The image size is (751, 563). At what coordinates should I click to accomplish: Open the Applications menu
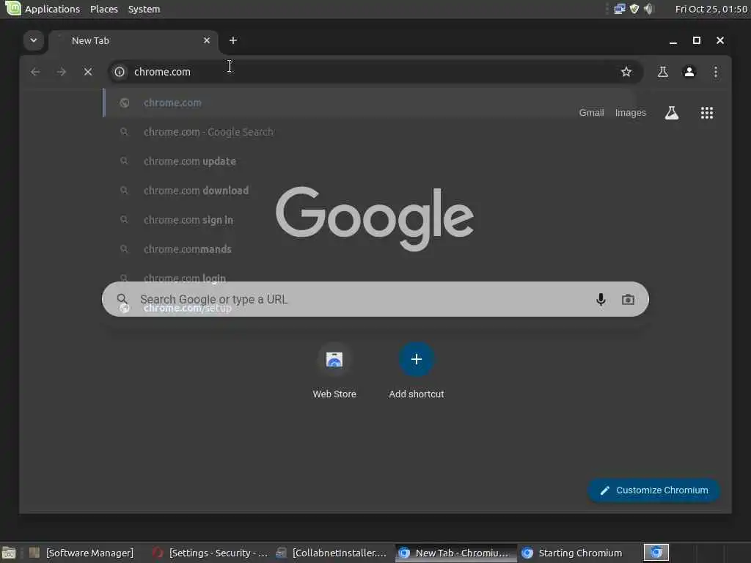42,9
